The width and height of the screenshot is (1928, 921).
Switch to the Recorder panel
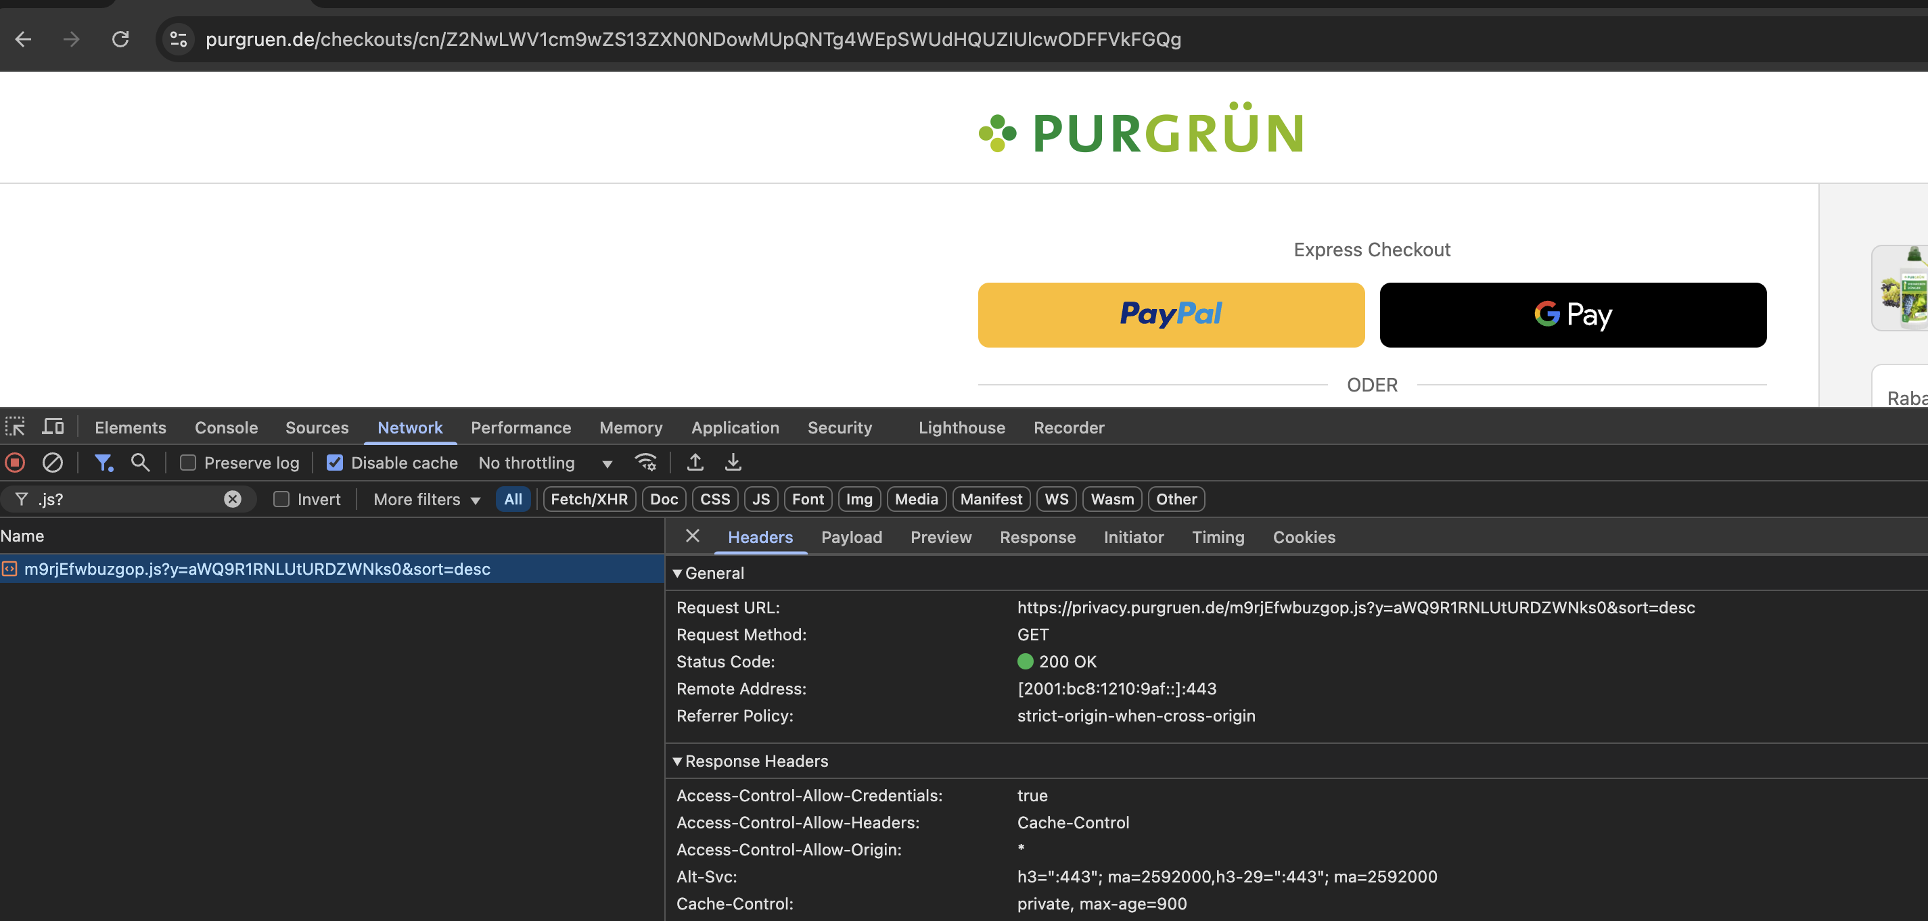tap(1069, 427)
